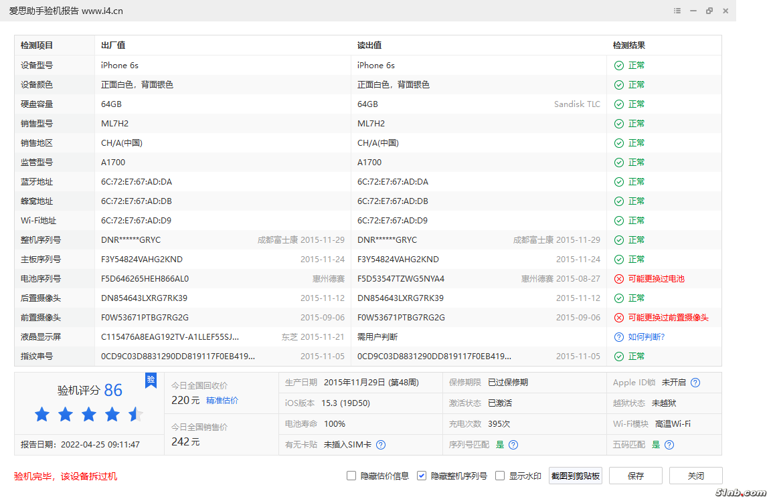Click the star rating row
The height and width of the screenshot is (501, 771).
coord(88,415)
